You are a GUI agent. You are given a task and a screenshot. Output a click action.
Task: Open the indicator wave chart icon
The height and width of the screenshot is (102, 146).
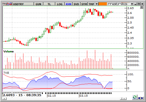(10, 4)
